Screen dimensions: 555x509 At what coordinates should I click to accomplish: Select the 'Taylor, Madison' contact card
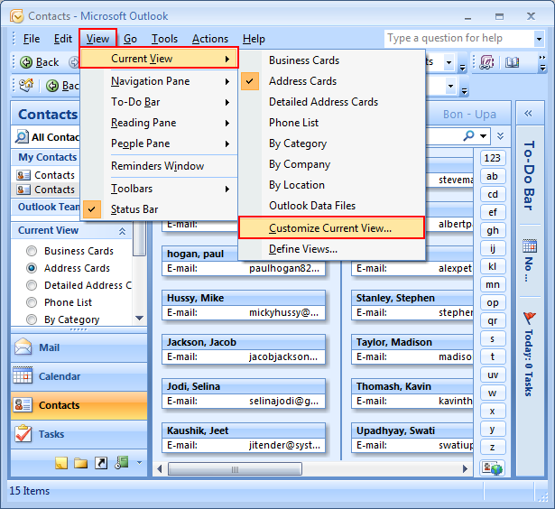[x=412, y=349]
